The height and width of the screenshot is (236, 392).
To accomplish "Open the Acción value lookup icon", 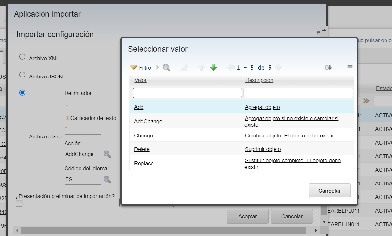I will 107,154.
